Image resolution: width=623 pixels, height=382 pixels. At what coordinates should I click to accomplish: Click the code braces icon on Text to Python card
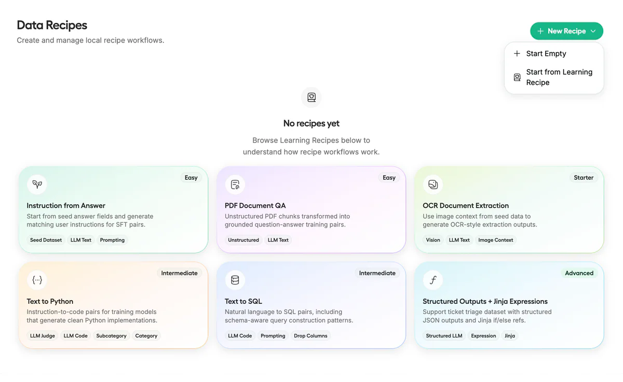pos(37,280)
